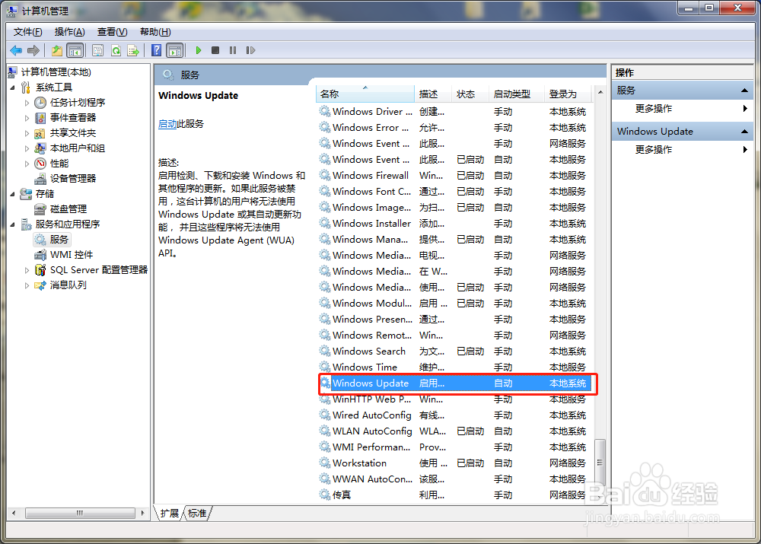The image size is (761, 544).
Task: Collapse the Windows Update actions section
Action: (744, 132)
